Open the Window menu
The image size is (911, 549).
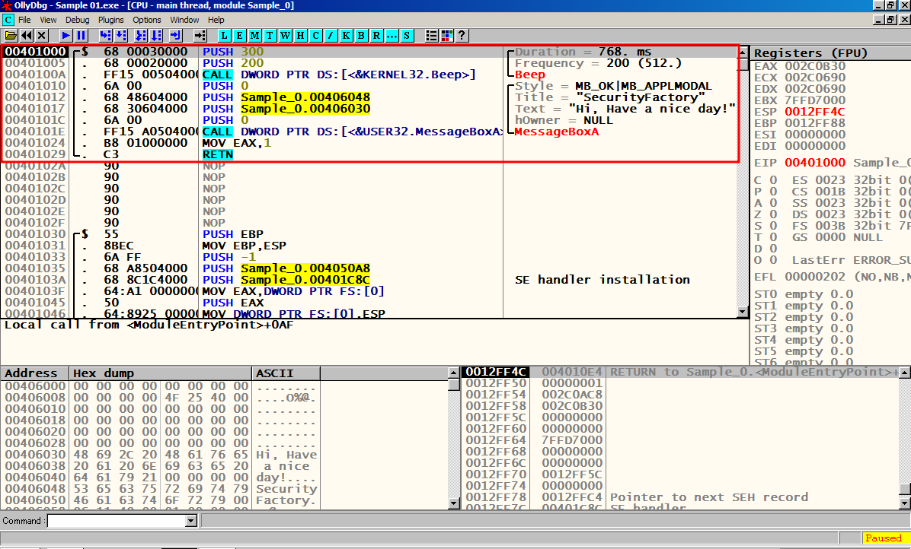185,20
